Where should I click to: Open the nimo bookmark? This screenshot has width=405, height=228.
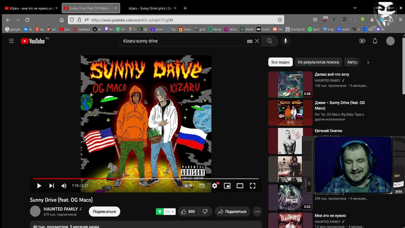click(157, 29)
